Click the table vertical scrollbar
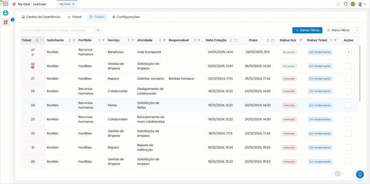The height and width of the screenshot is (184, 370). tap(359, 73)
